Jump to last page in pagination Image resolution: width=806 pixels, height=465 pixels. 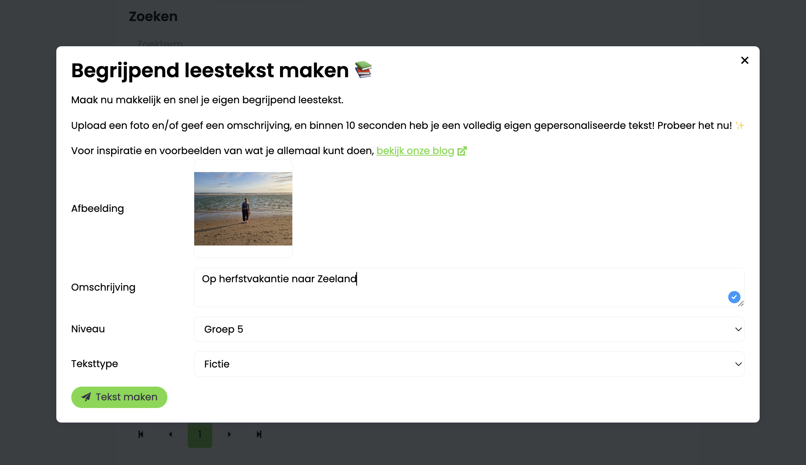pyautogui.click(x=259, y=434)
